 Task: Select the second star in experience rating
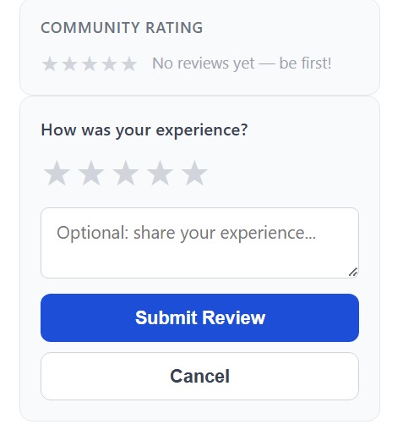91,173
